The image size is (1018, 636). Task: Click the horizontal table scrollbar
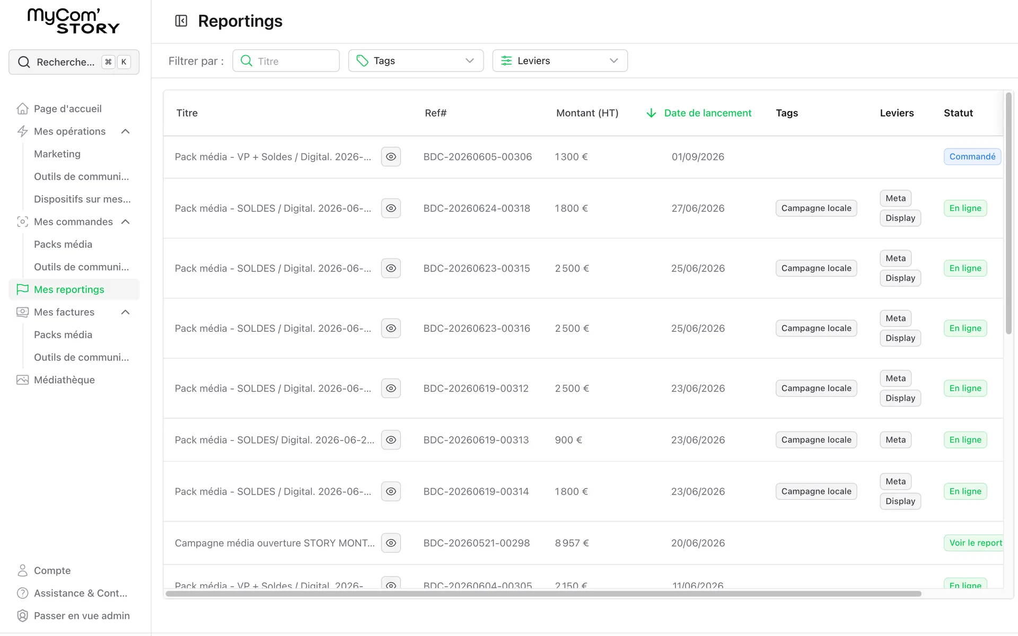543,594
